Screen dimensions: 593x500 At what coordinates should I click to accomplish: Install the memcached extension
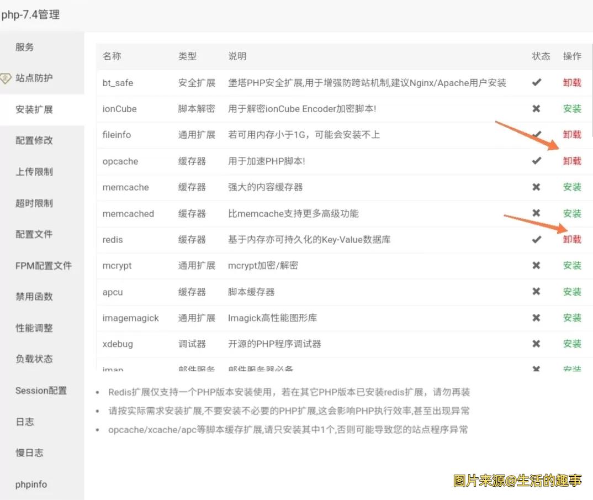point(572,213)
